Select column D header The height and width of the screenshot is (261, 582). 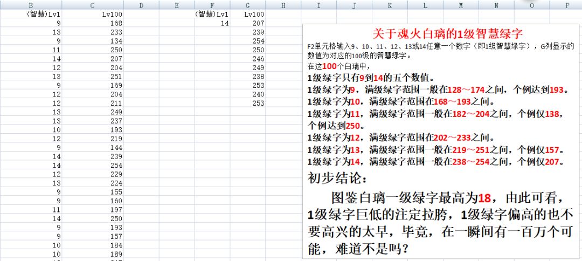tap(141, 5)
